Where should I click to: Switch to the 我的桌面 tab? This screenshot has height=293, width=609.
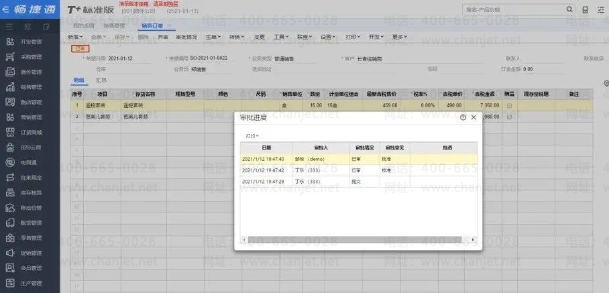pyautogui.click(x=84, y=25)
